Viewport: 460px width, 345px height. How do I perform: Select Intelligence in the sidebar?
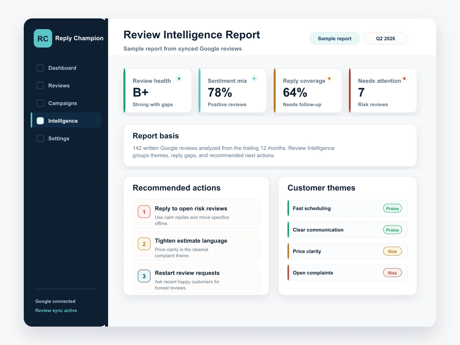66,120
